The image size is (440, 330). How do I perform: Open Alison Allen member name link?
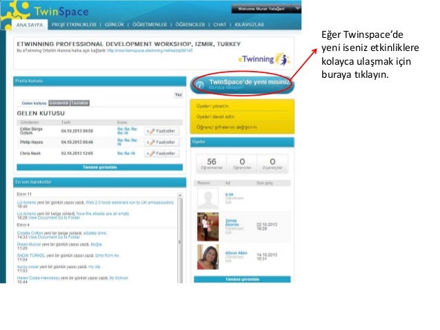coord(236,253)
